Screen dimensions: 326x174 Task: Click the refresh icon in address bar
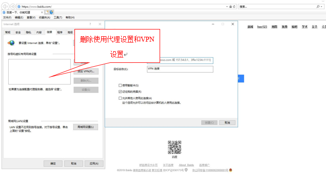point(234,7)
